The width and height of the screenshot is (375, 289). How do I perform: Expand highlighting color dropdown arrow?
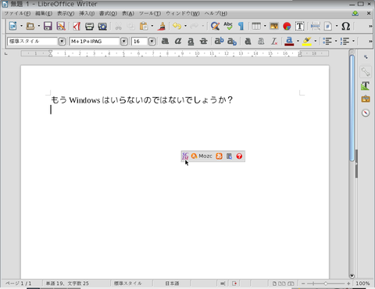click(x=316, y=41)
